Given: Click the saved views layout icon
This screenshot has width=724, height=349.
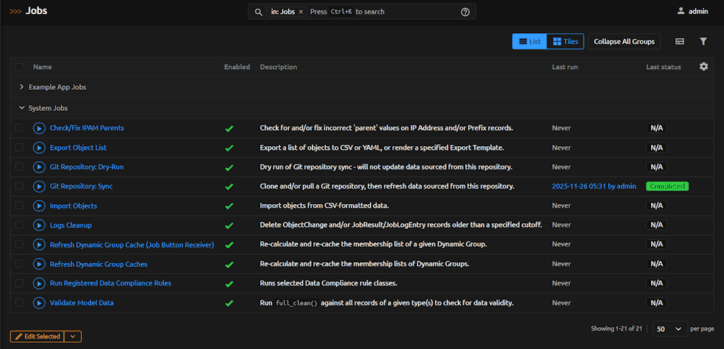Looking at the screenshot, I should tap(679, 42).
